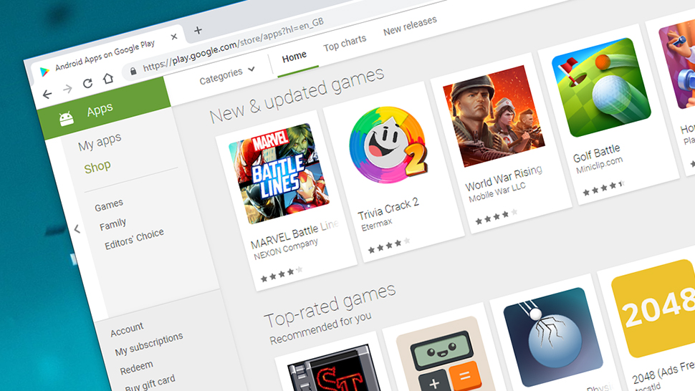
Task: Close the Android Apps on Google Play tab
Action: coord(174,37)
